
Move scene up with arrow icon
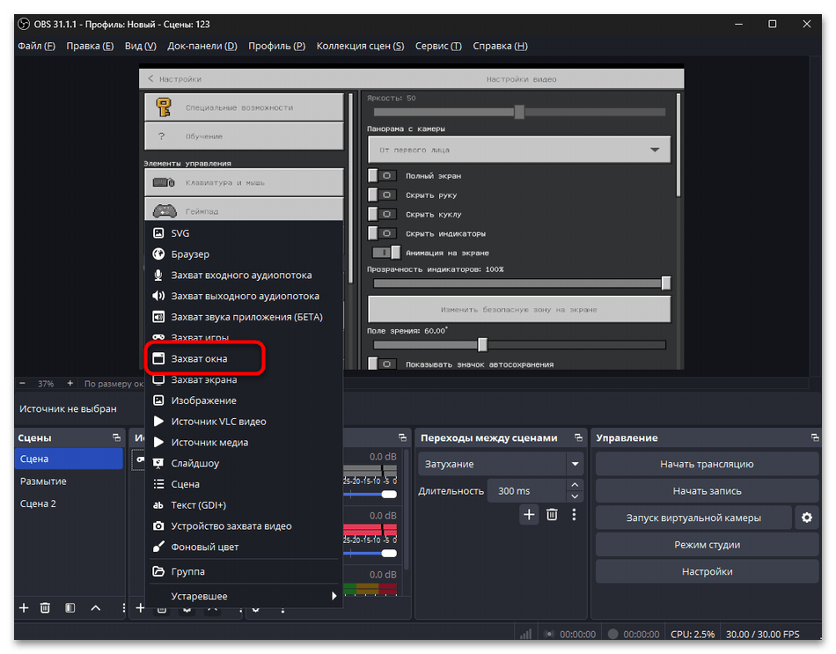95,607
